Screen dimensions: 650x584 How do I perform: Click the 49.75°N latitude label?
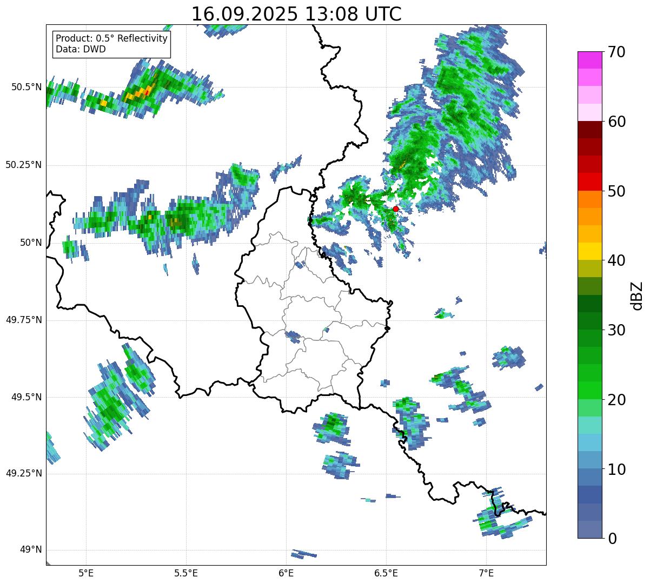pyautogui.click(x=24, y=320)
